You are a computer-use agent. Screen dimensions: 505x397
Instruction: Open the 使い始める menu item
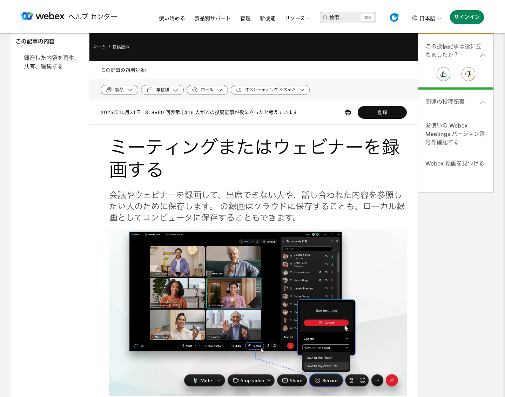(x=172, y=18)
